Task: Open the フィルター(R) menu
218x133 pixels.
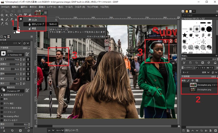Action: coord(80,7)
